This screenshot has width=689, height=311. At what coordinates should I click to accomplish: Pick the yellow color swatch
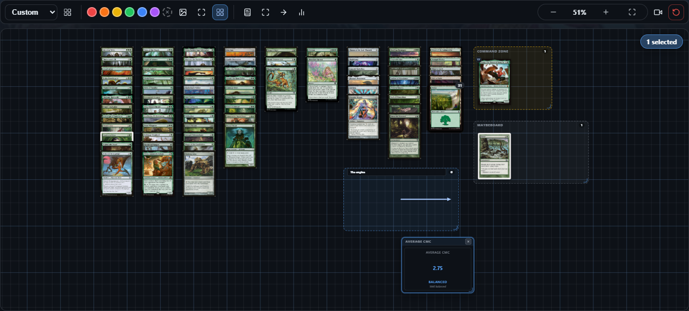coord(117,12)
